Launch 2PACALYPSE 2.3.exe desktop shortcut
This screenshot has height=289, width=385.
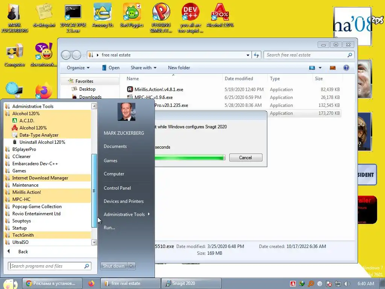point(73,13)
